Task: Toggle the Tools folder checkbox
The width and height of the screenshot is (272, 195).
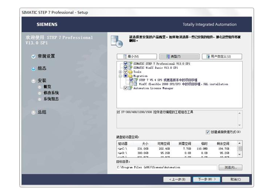Action: coord(126,72)
